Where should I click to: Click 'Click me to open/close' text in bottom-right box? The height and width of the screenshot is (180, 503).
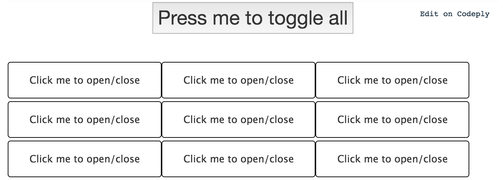tap(392, 159)
